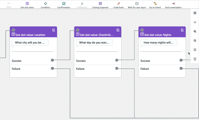
Task: Select the Nights node input port
Action: (142, 30)
